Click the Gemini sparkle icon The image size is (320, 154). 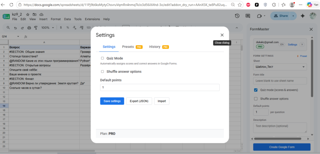pyautogui.click(x=303, y=16)
